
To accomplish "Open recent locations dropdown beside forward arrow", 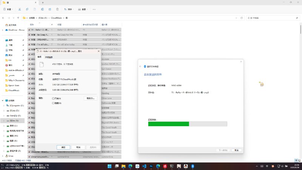I will [x=14, y=18].
